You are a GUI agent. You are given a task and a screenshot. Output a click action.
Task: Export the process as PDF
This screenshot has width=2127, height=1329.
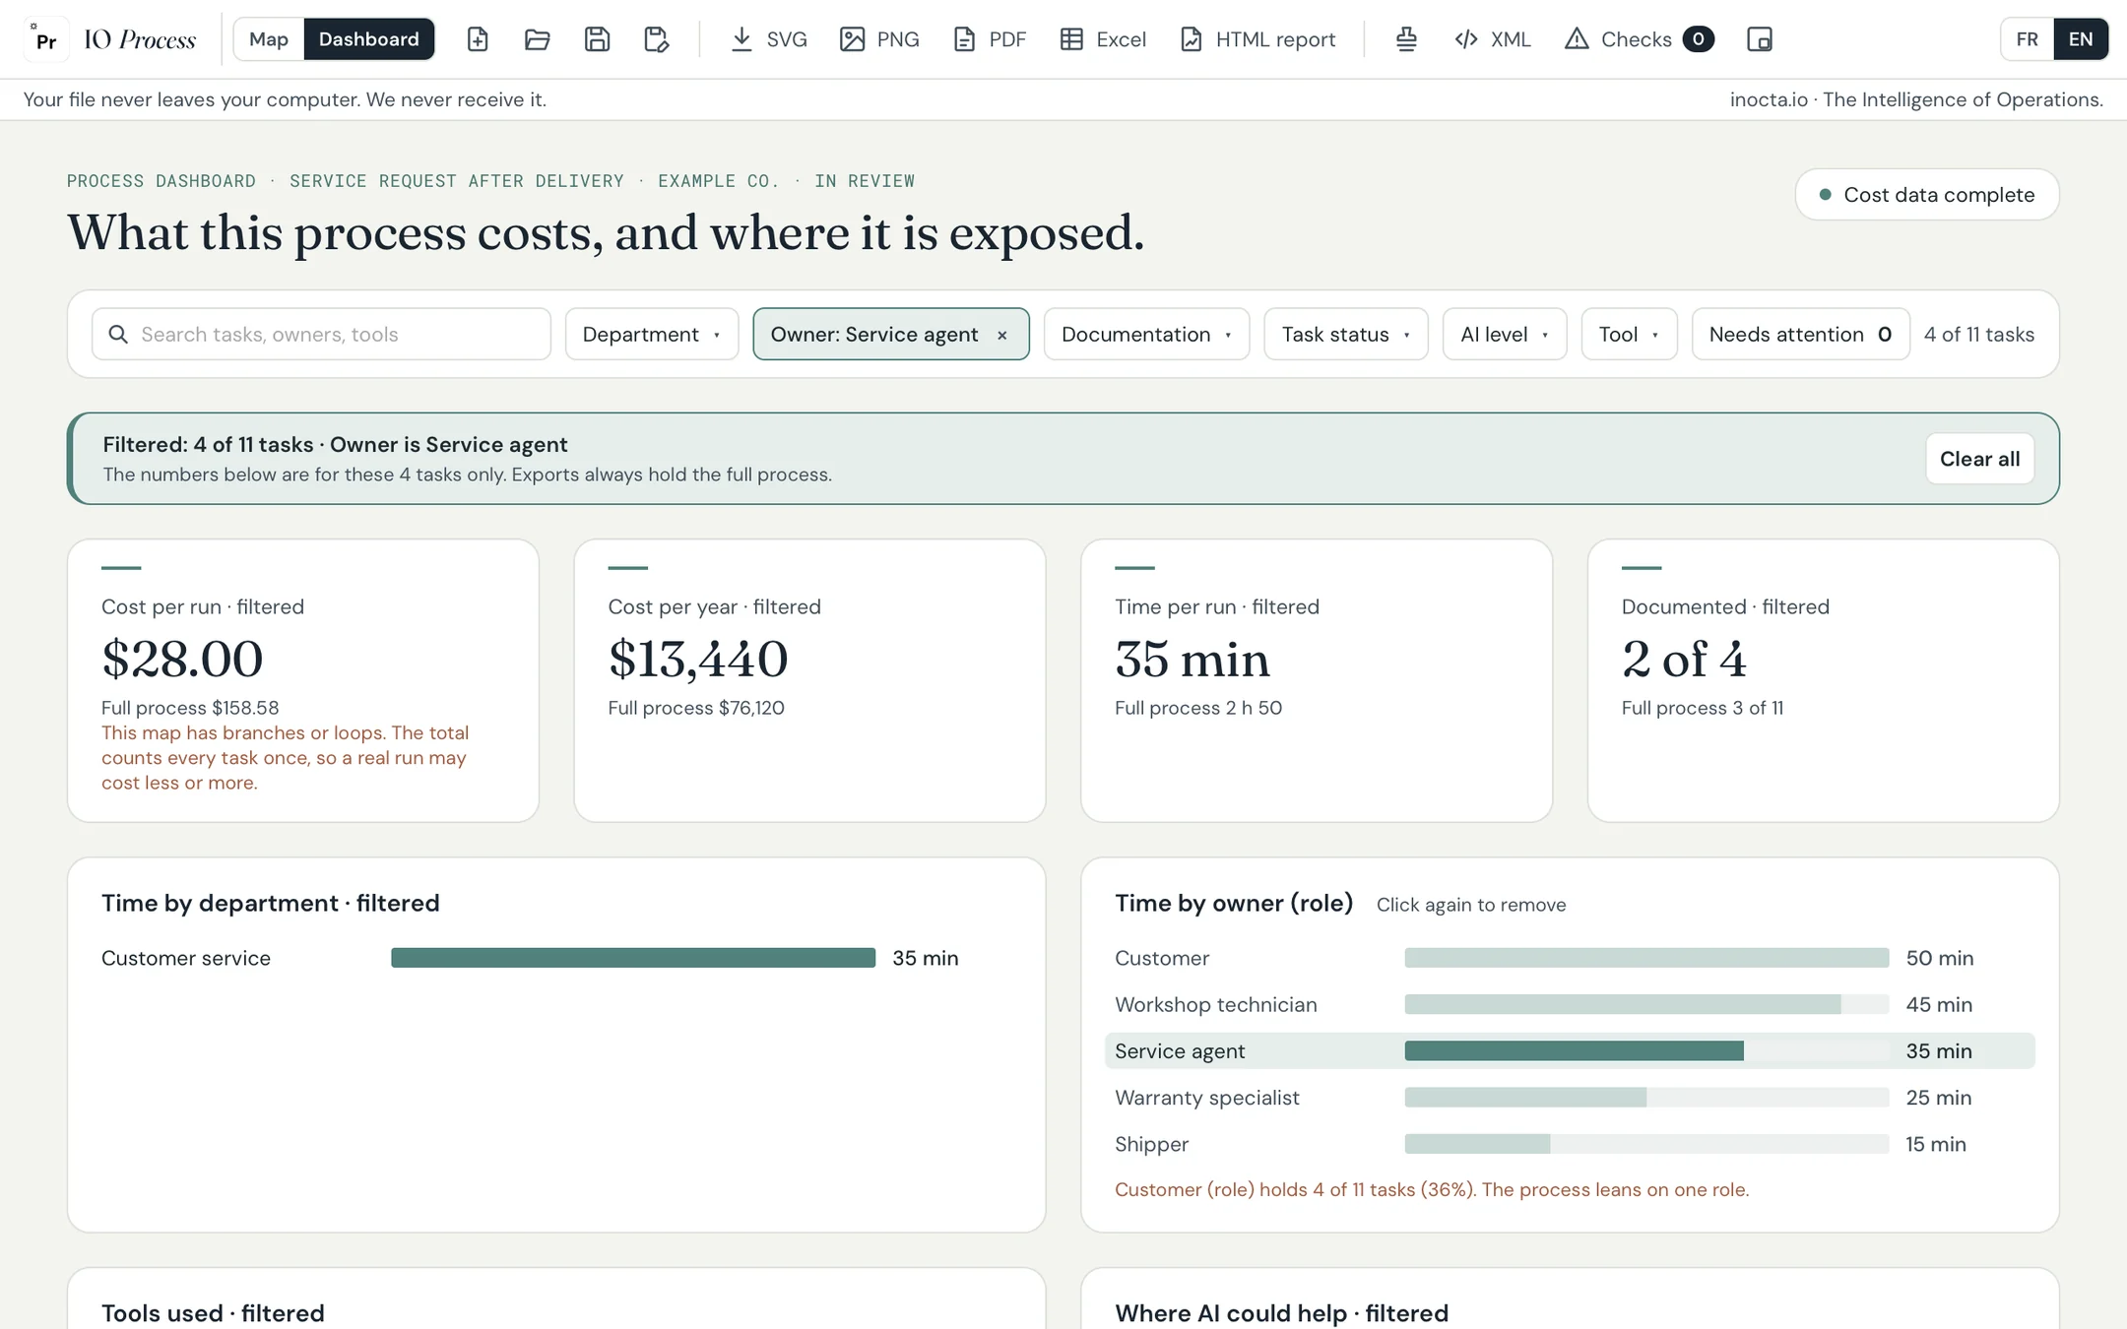coord(990,39)
